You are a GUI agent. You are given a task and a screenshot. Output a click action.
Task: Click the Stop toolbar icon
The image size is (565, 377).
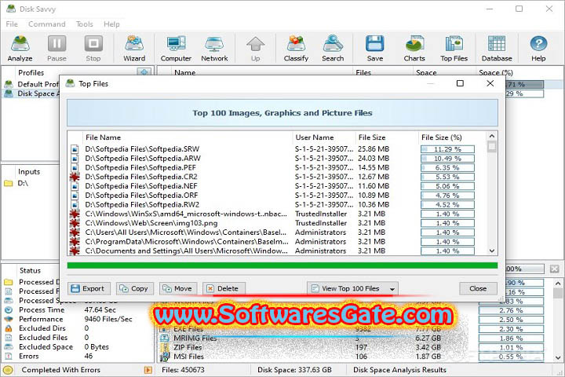click(x=93, y=49)
